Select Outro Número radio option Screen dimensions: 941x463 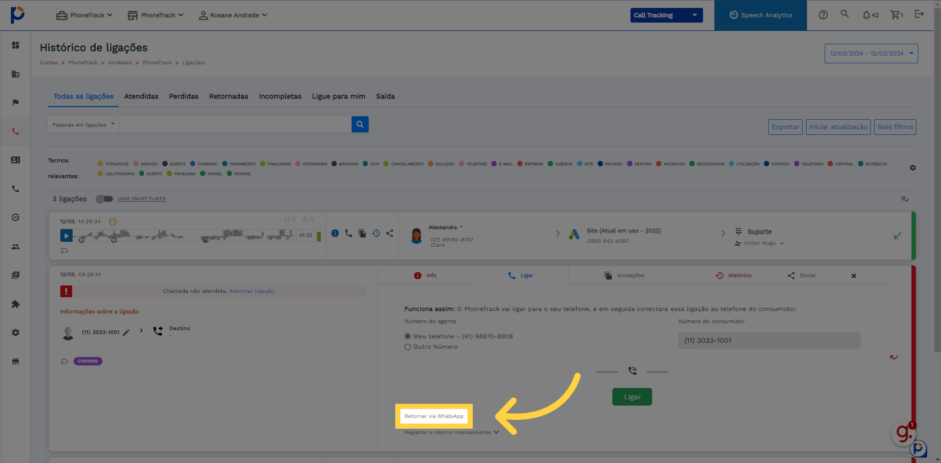click(x=407, y=347)
